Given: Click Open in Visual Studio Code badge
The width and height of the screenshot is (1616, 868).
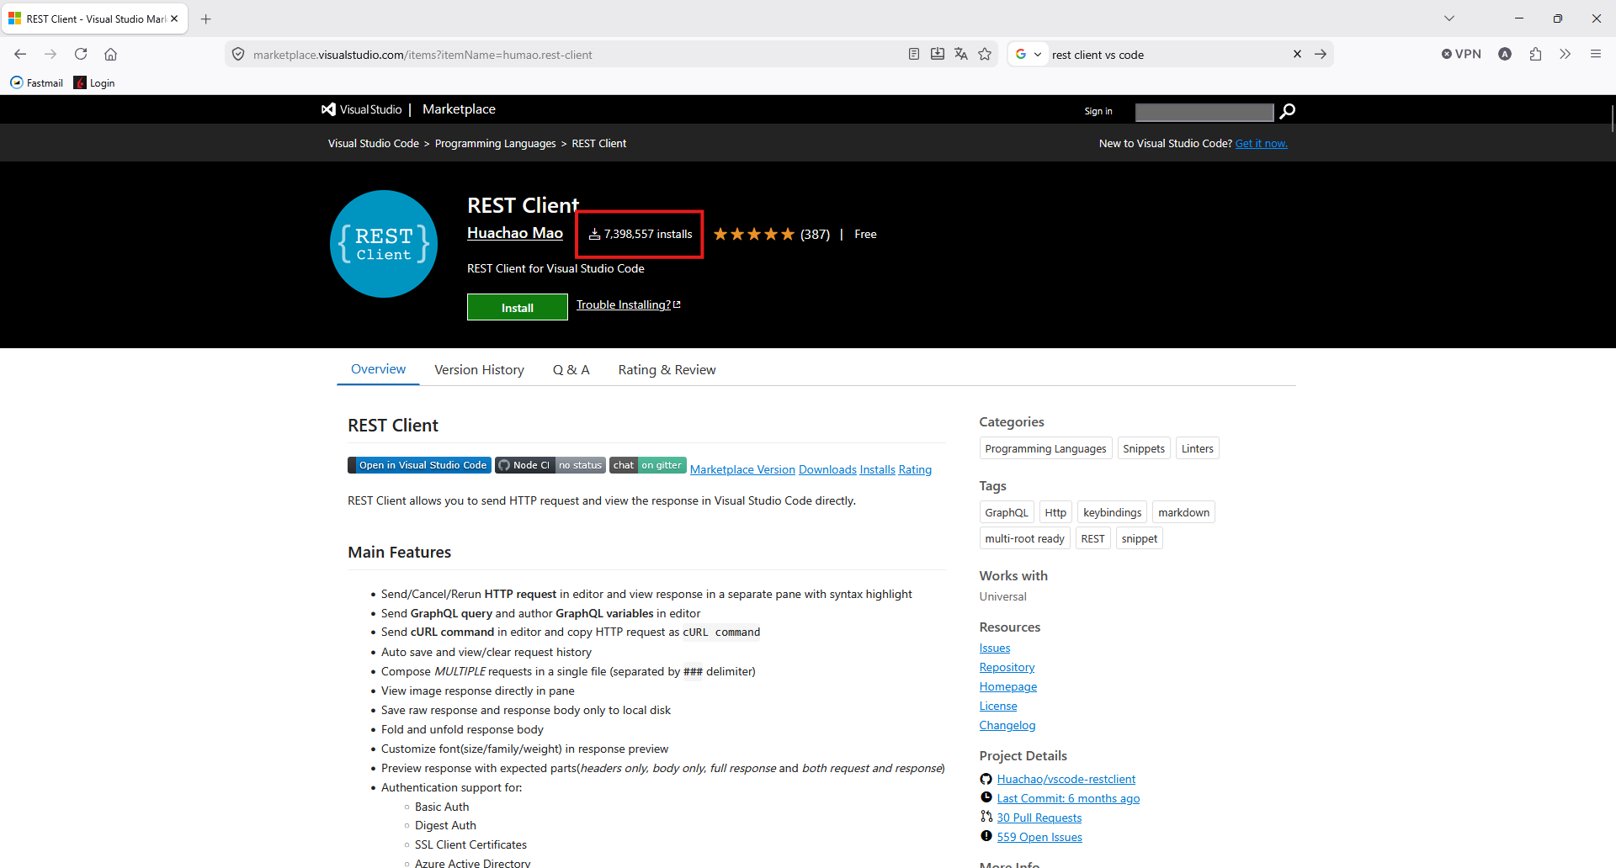Looking at the screenshot, I should [x=419, y=465].
